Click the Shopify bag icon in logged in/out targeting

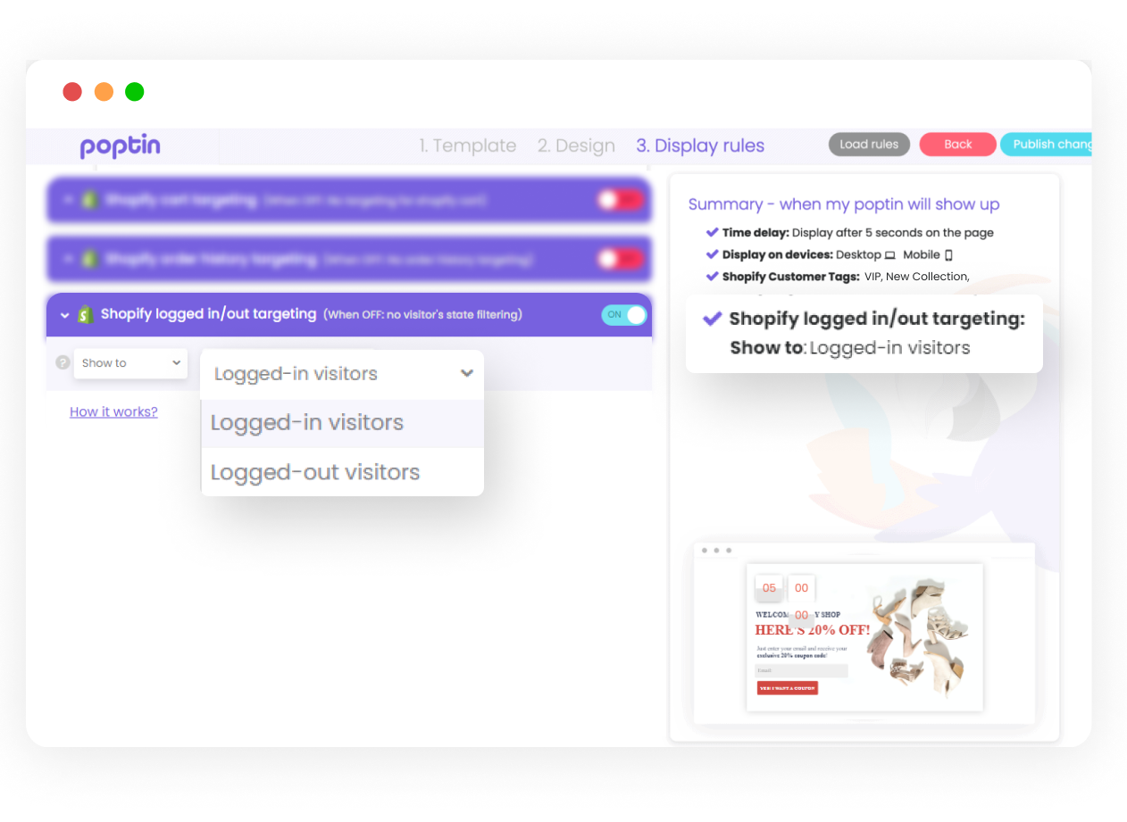click(x=86, y=314)
